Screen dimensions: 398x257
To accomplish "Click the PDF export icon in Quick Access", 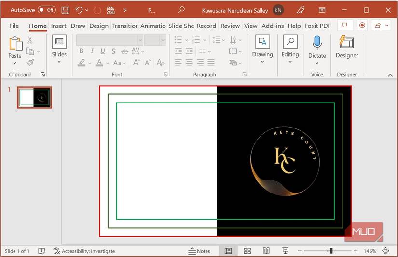I will click(110, 11).
